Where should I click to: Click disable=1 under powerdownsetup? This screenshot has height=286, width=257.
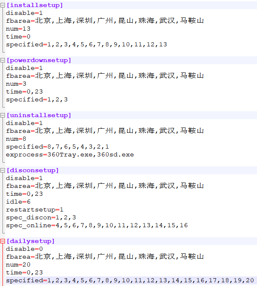coord(24,68)
